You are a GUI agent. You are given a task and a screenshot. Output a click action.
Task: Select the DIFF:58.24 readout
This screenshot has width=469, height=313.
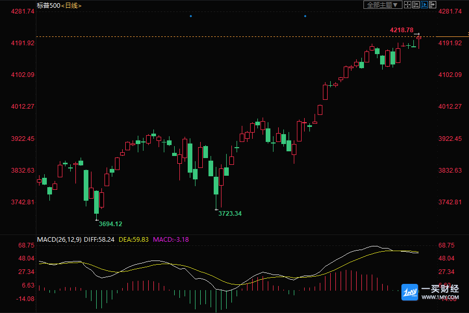tap(99, 239)
